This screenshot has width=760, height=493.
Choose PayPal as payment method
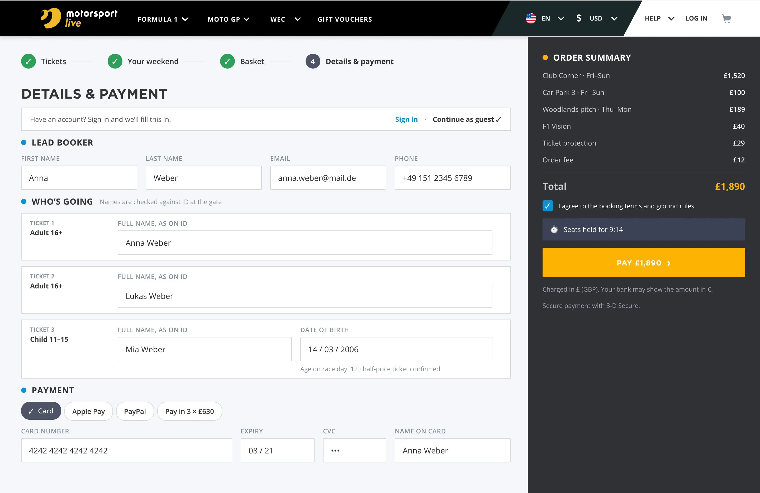pos(135,411)
